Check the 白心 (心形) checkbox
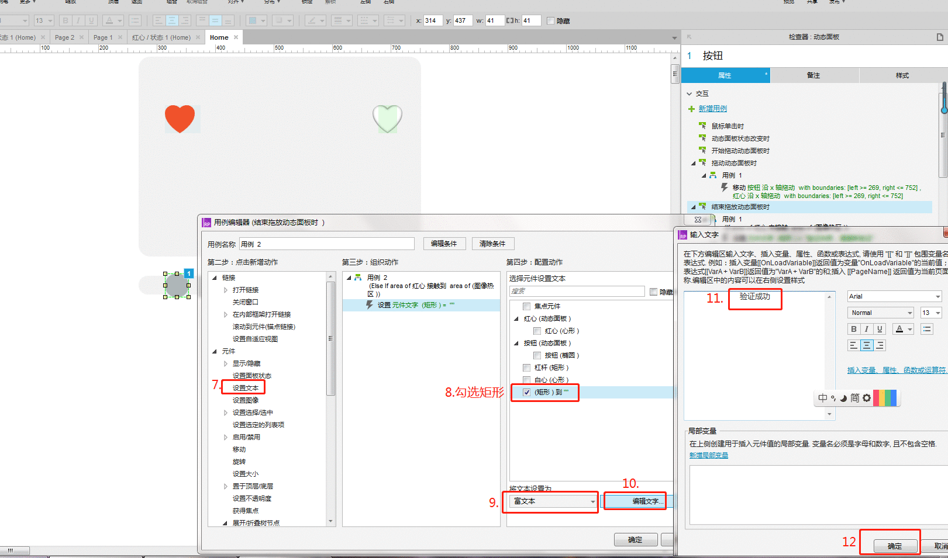The height and width of the screenshot is (558, 948). point(526,380)
